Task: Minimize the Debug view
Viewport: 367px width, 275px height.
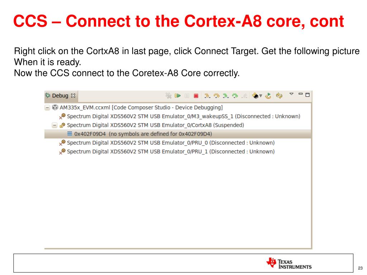Action: (x=301, y=94)
